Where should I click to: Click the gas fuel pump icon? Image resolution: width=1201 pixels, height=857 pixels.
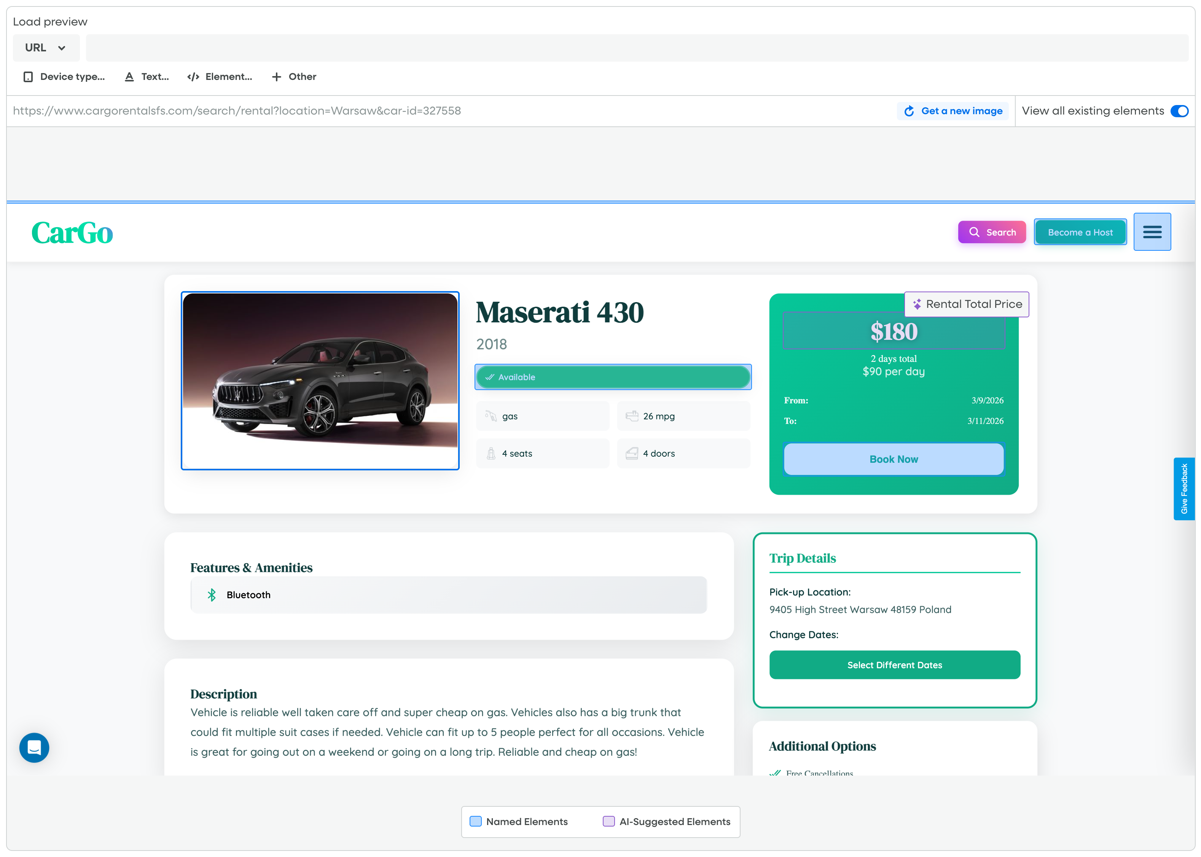[x=491, y=416]
